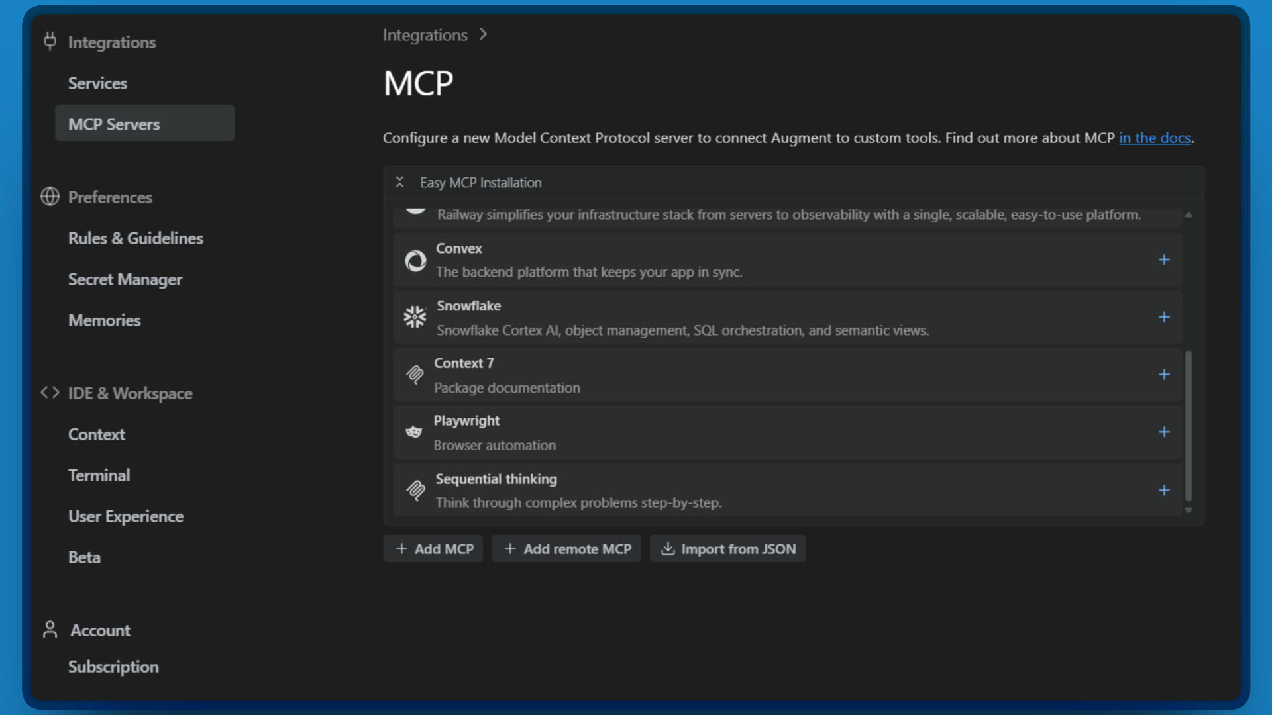Click the server list scrollbar down arrow
1272x715 pixels.
click(1188, 510)
